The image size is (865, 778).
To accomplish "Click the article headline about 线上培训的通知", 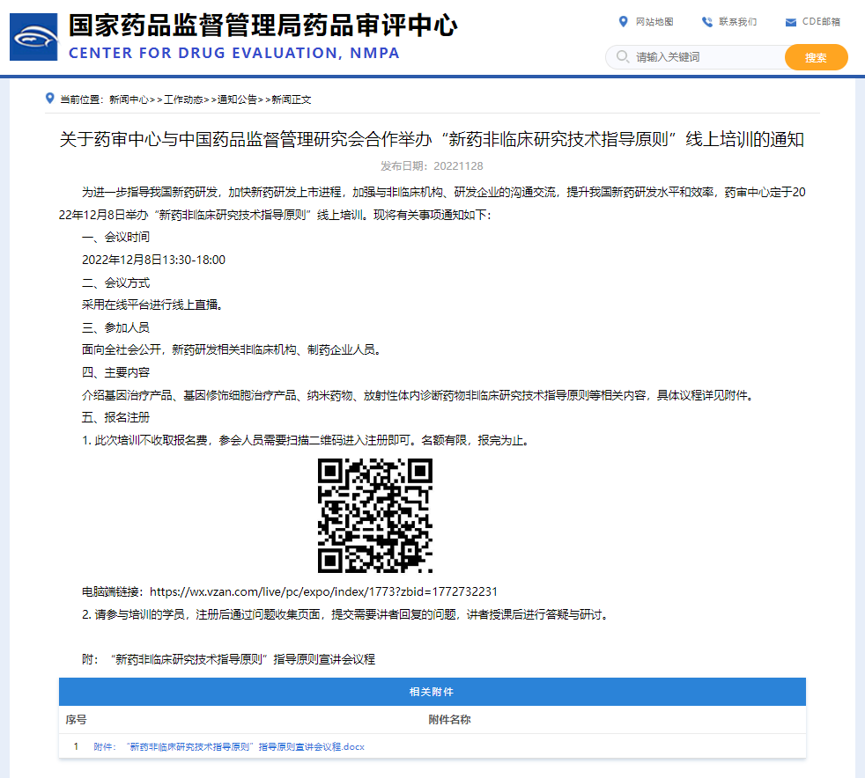I will [432, 139].
